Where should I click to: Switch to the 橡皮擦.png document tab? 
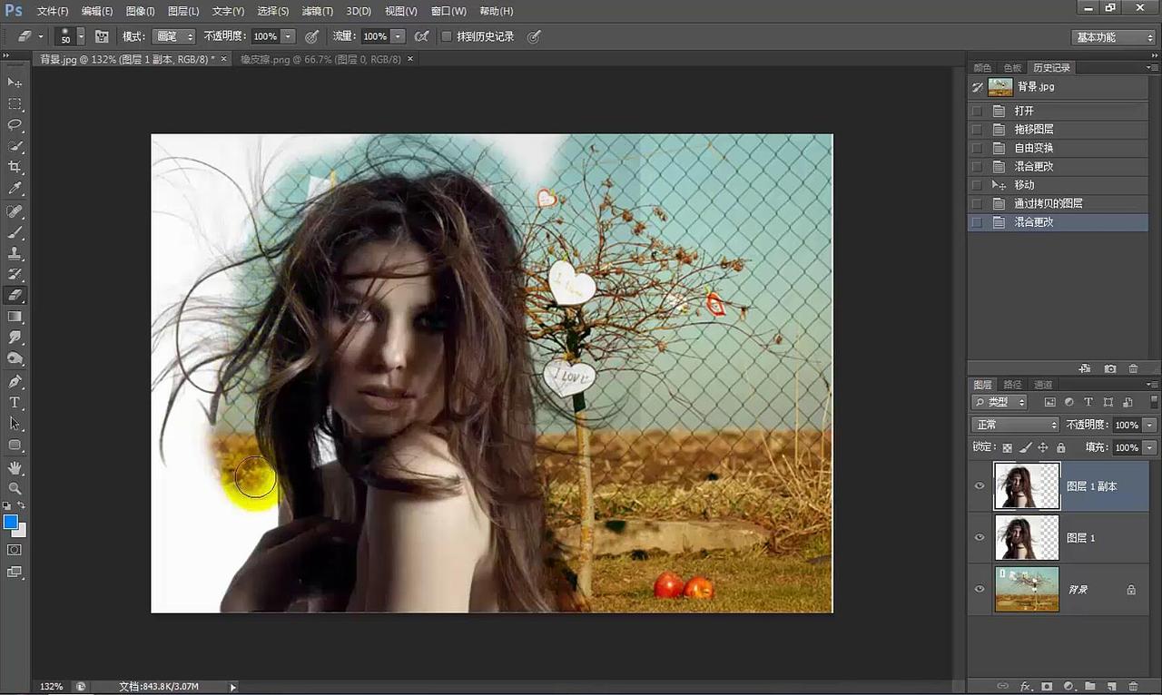[320, 59]
